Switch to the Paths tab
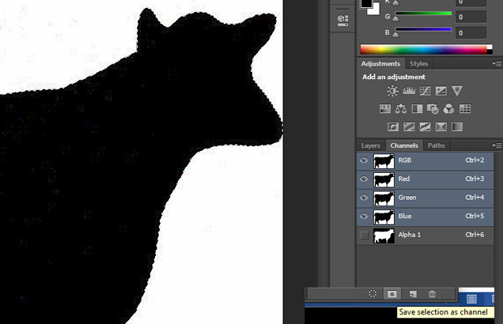This screenshot has width=503, height=324. tap(436, 146)
